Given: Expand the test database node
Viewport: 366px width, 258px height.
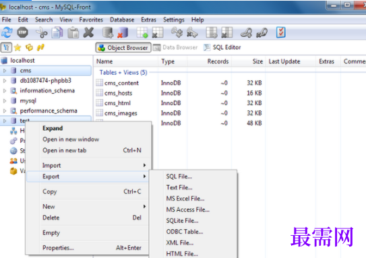Looking at the screenshot, I should (5, 121).
